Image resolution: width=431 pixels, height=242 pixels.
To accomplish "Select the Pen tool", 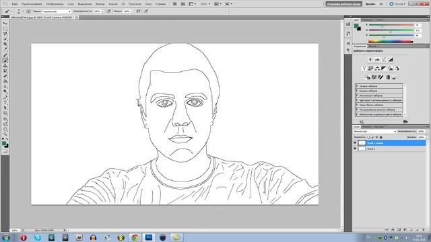I will [5, 97].
